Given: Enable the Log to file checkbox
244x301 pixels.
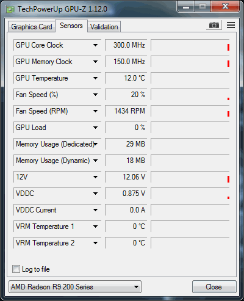Looking at the screenshot, I should coord(16,269).
